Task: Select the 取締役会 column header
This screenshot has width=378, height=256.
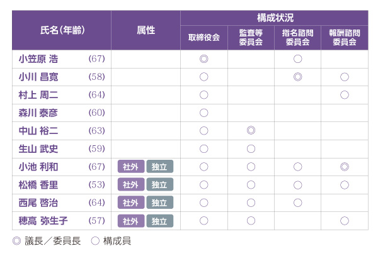Action: pyautogui.click(x=203, y=38)
